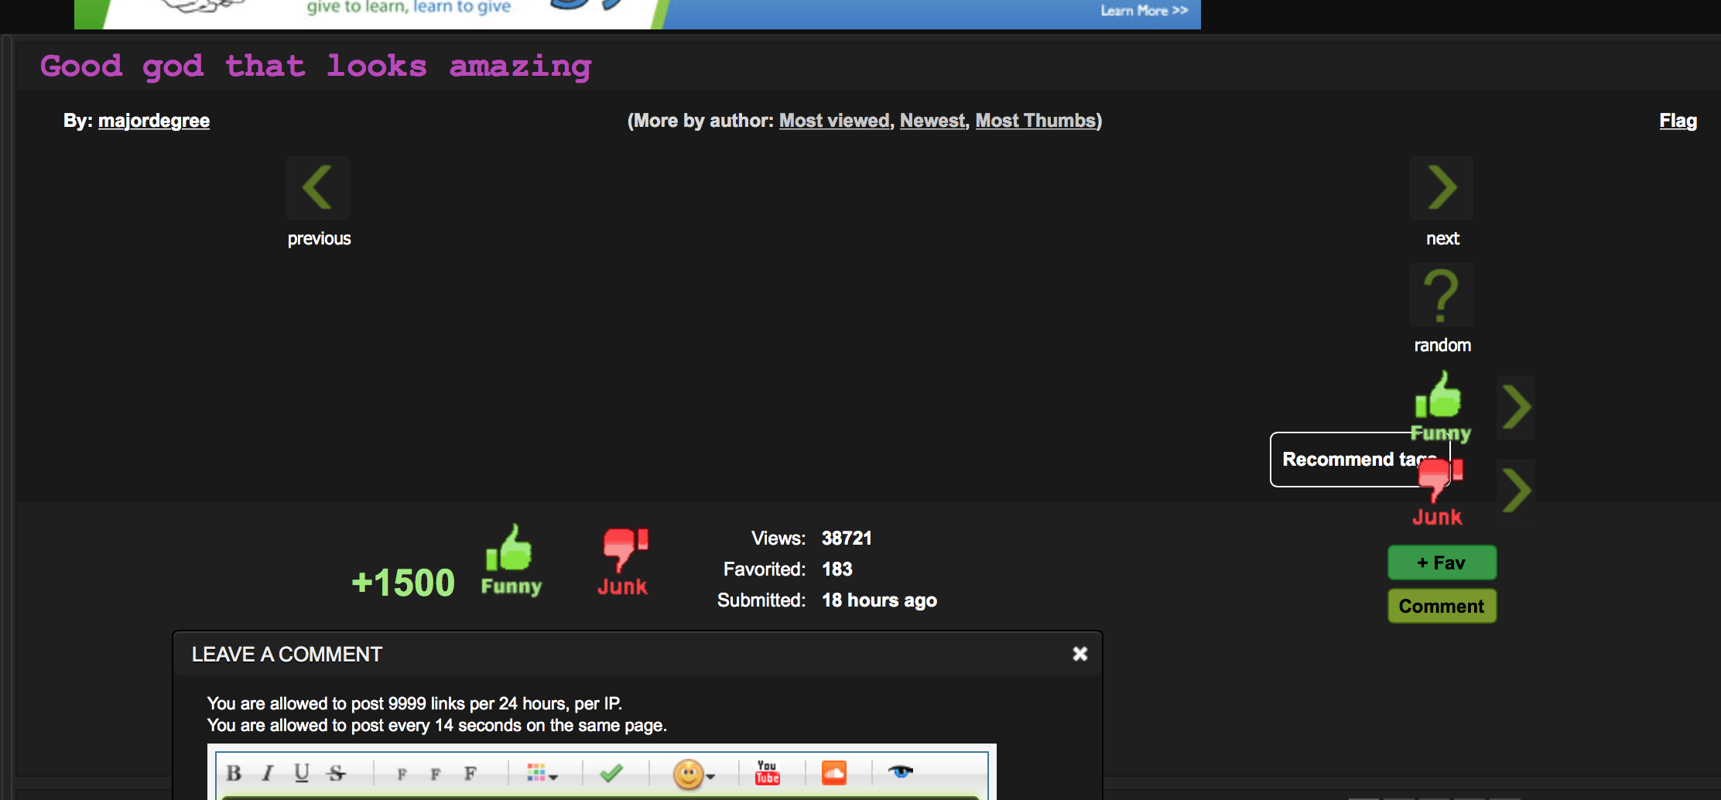Viewport: 1721px width, 800px height.
Task: Open a random post question mark
Action: 1441,295
